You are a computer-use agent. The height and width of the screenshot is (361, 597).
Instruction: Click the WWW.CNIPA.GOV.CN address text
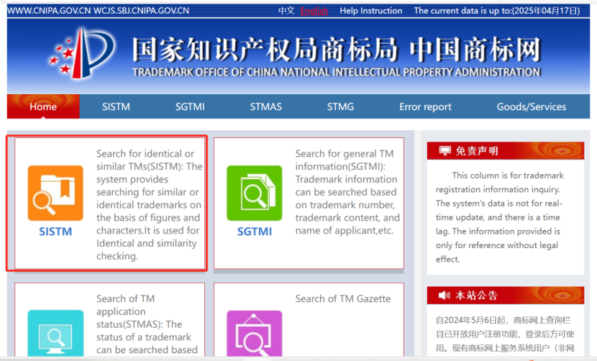(x=49, y=11)
